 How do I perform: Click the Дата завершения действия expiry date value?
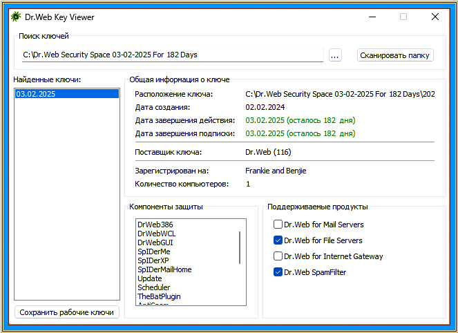coord(300,120)
